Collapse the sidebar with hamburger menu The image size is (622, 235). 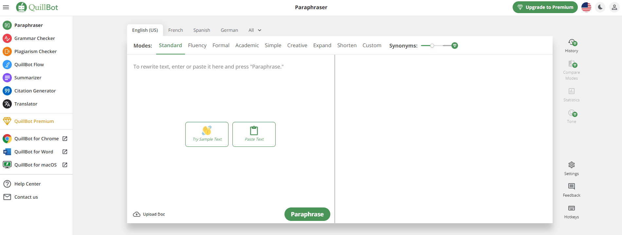tap(6, 7)
